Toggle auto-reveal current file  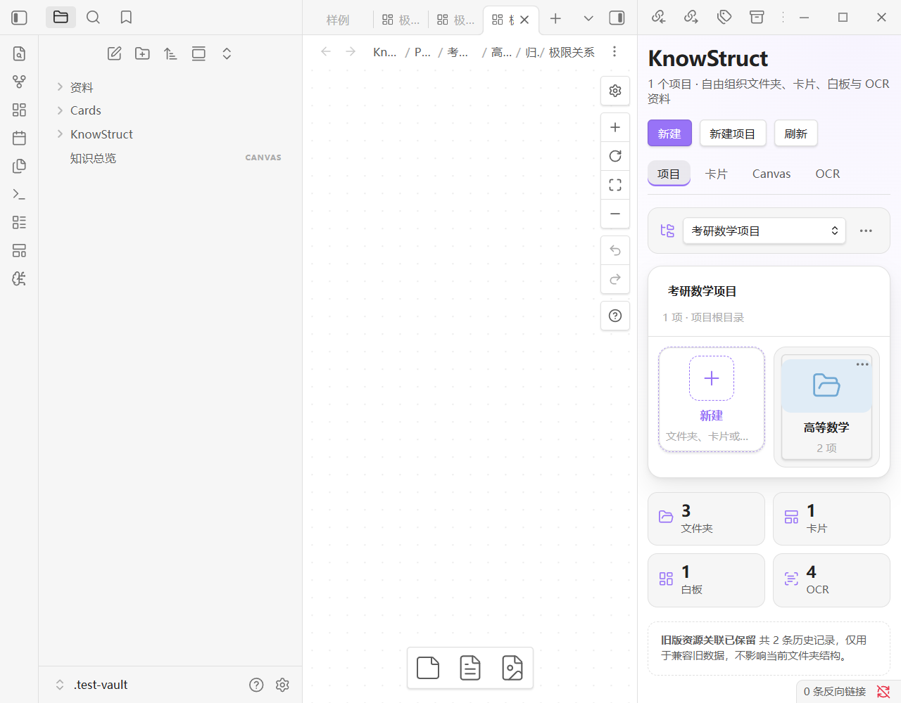(x=199, y=53)
